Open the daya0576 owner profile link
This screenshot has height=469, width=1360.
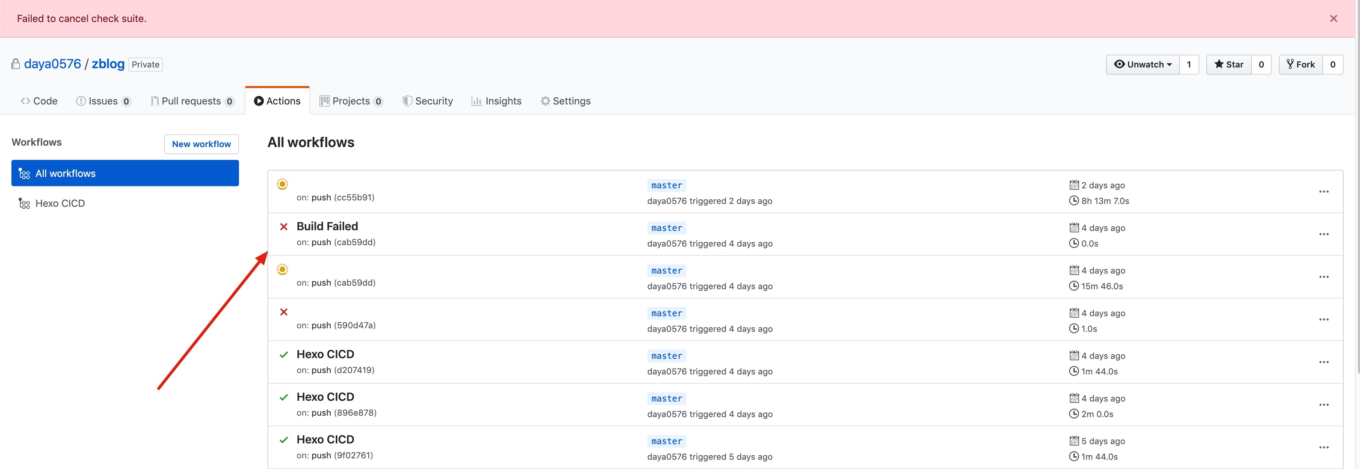[52, 64]
